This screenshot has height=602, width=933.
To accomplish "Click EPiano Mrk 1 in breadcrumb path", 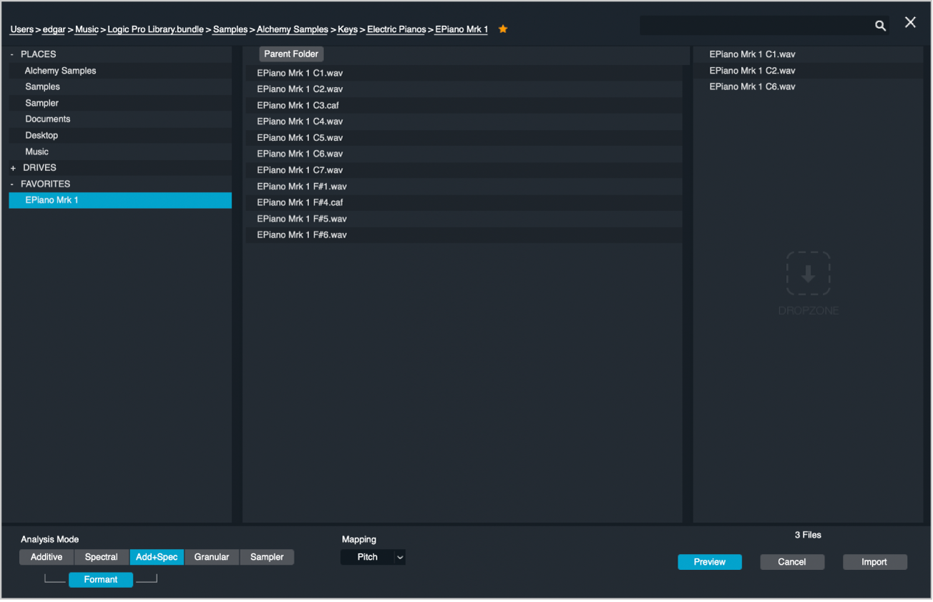I will pos(461,29).
